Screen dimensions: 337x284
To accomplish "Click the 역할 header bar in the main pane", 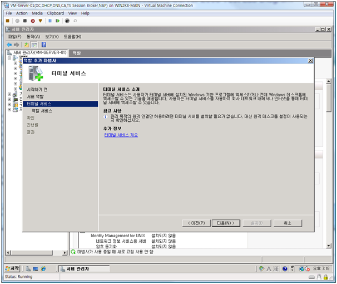I will pyautogui.click(x=200, y=53).
